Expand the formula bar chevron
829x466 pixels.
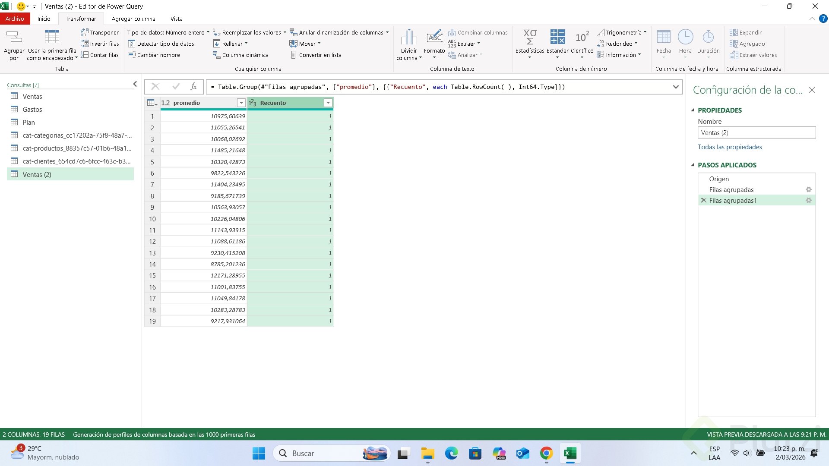(676, 87)
